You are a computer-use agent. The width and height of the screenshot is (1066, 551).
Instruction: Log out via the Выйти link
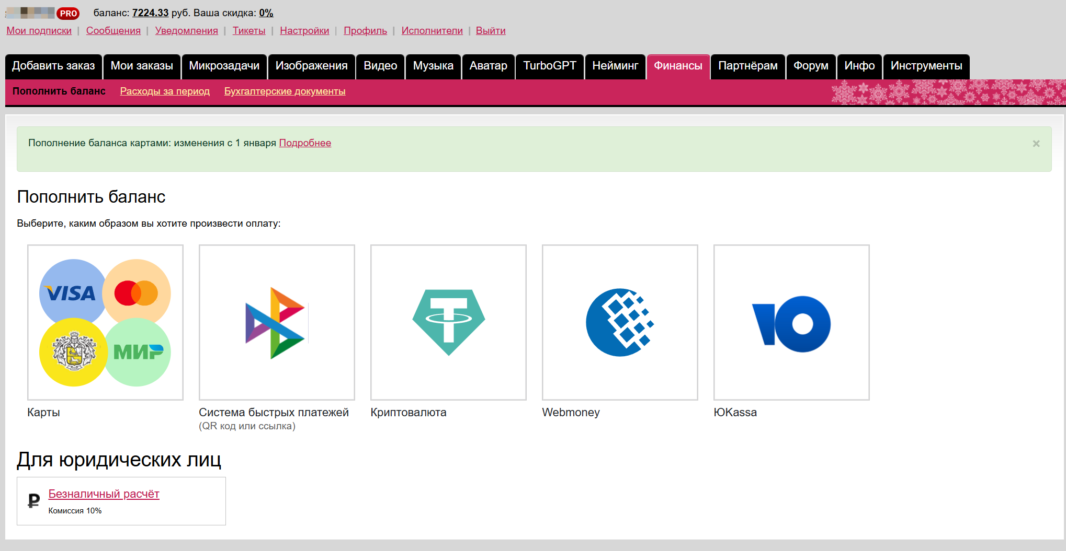click(490, 31)
